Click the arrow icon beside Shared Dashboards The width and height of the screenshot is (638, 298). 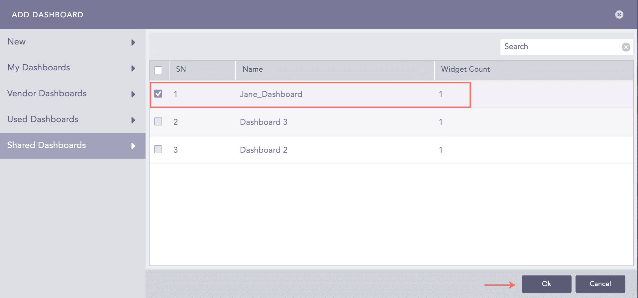tap(133, 146)
